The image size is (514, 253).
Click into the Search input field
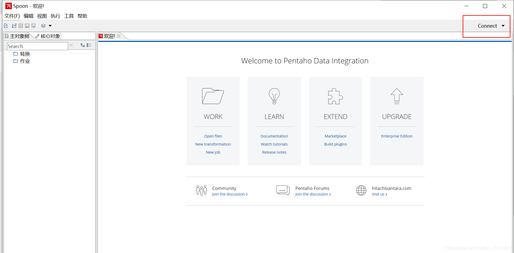pyautogui.click(x=37, y=46)
